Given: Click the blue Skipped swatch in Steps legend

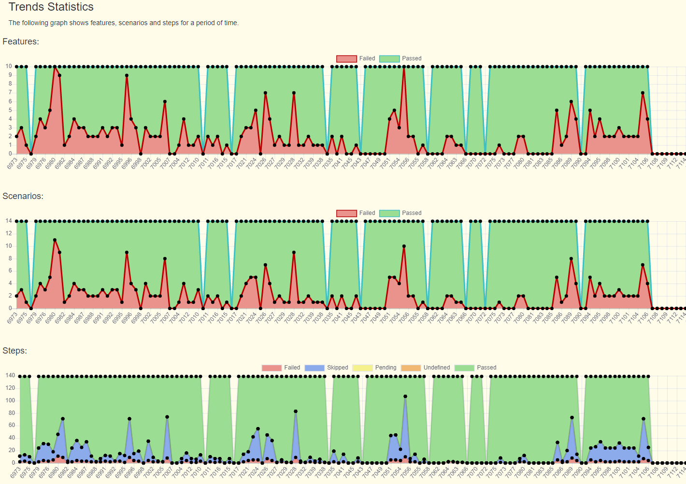Looking at the screenshot, I should click(314, 368).
